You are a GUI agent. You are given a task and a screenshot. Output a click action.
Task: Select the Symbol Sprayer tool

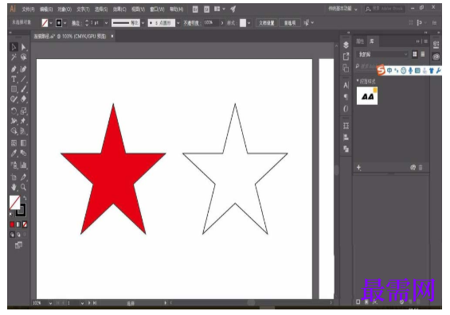coord(14,165)
